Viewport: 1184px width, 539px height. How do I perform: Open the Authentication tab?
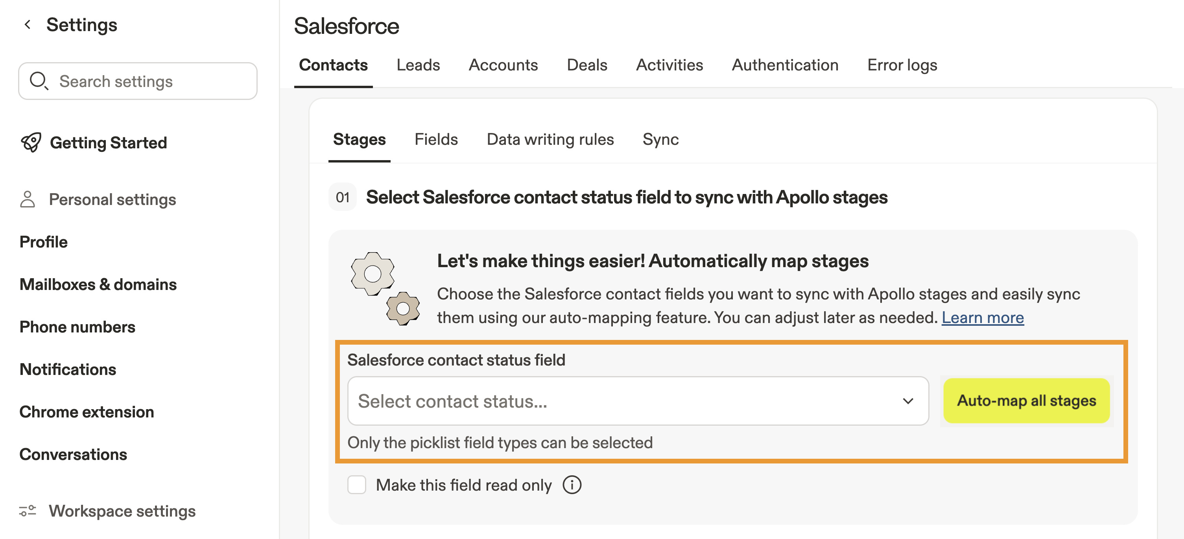(x=785, y=65)
